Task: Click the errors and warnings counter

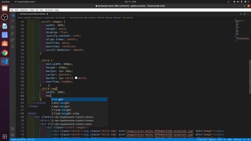Action: click(x=31, y=139)
